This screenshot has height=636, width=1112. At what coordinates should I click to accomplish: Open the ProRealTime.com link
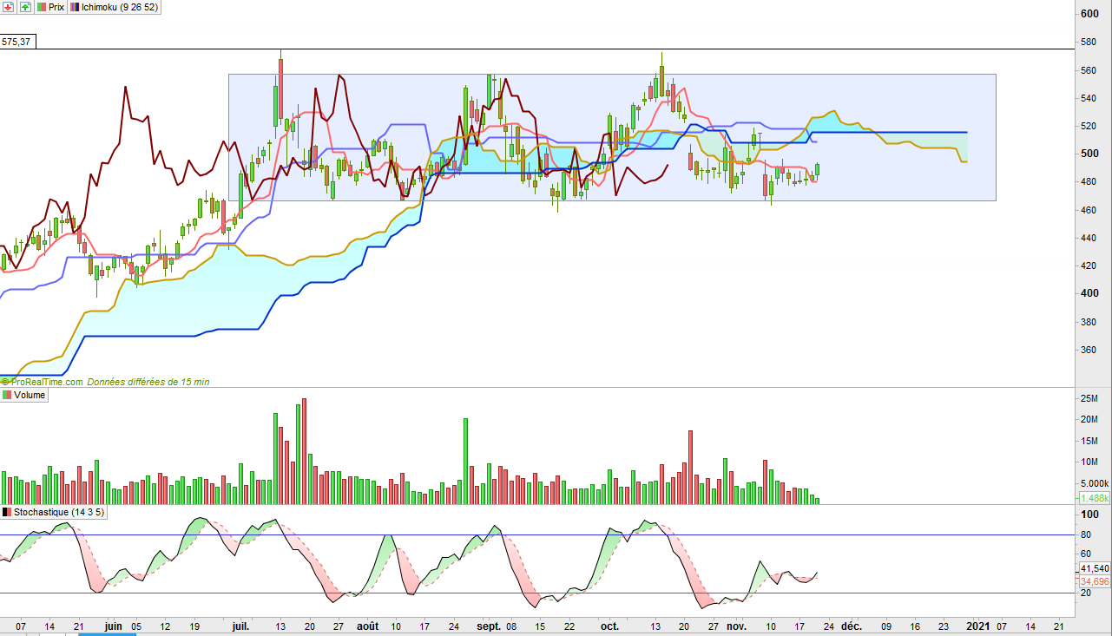pos(45,382)
